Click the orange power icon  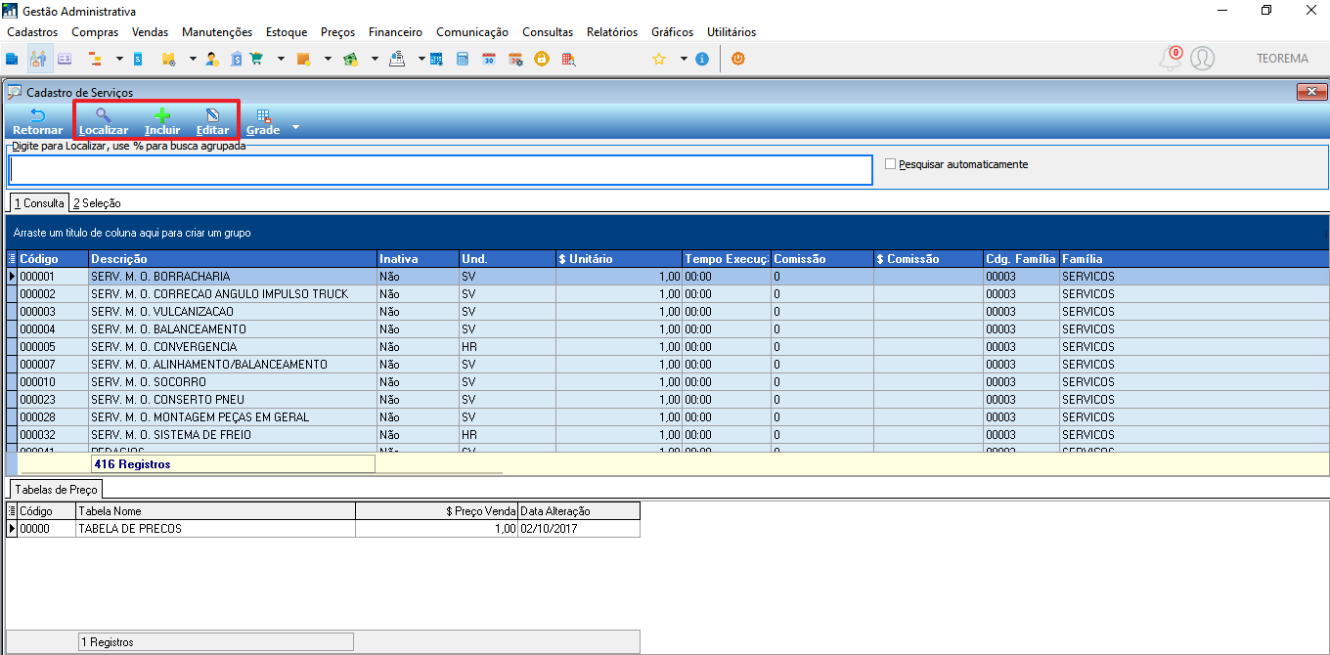tap(738, 59)
